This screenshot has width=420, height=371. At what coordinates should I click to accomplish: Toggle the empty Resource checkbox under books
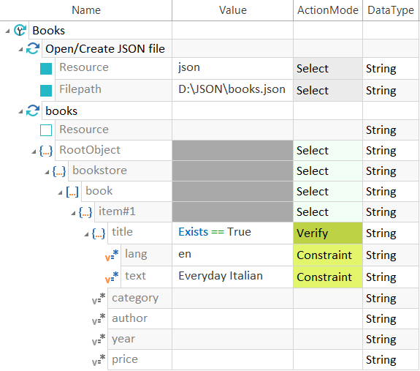point(46,130)
